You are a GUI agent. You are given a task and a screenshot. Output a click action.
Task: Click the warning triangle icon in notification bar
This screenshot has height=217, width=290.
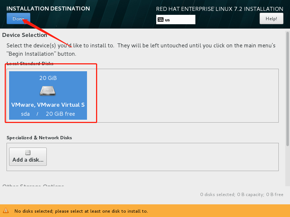point(6,210)
